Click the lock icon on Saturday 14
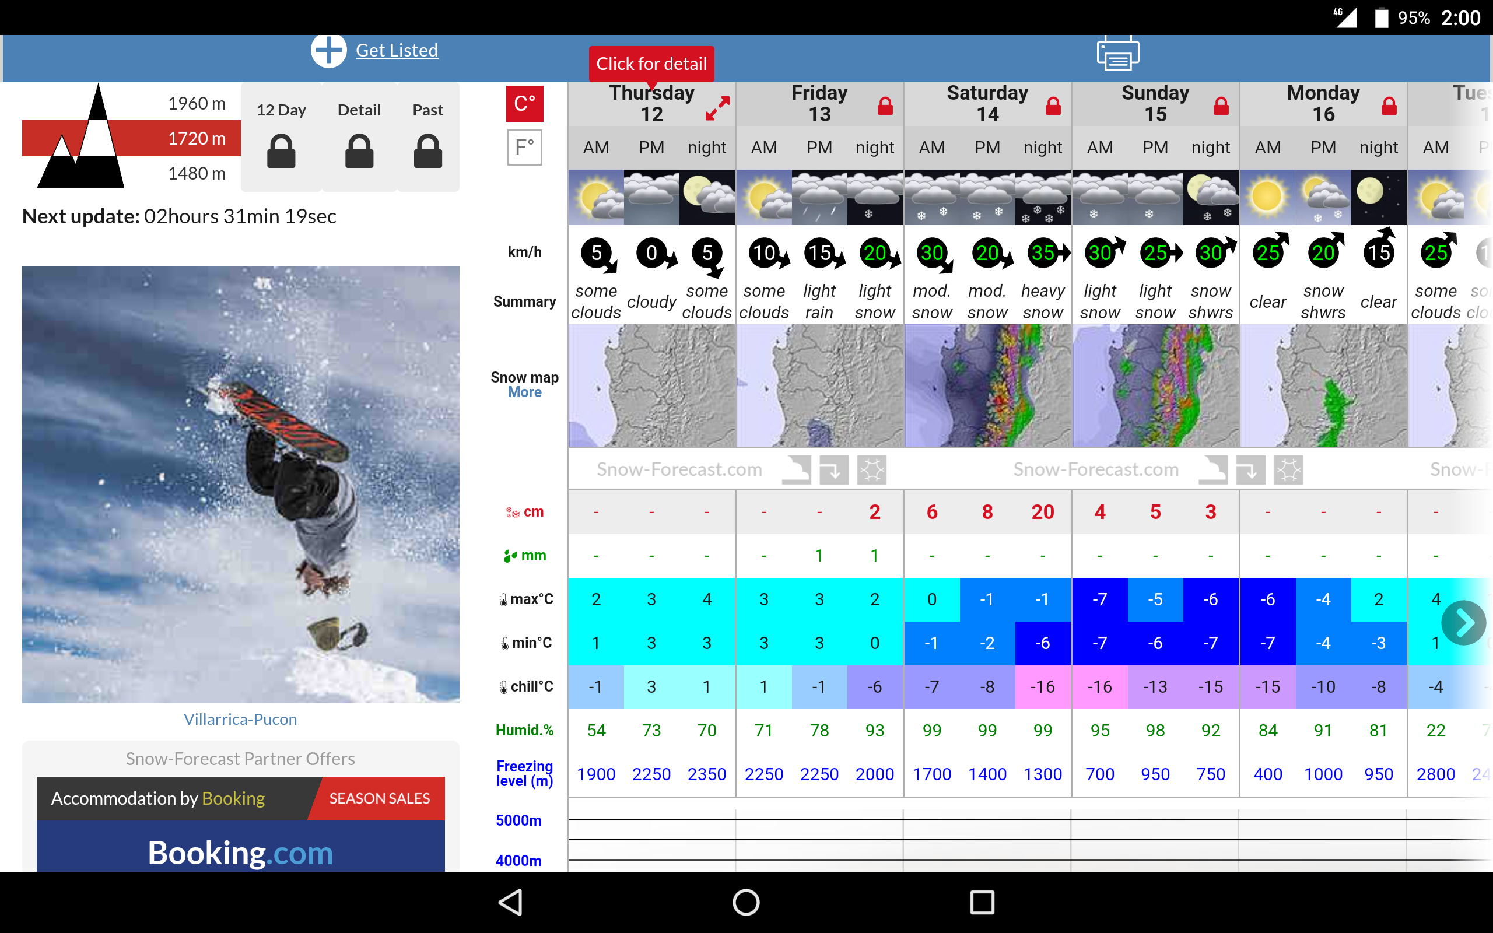The image size is (1493, 933). 1053,106
